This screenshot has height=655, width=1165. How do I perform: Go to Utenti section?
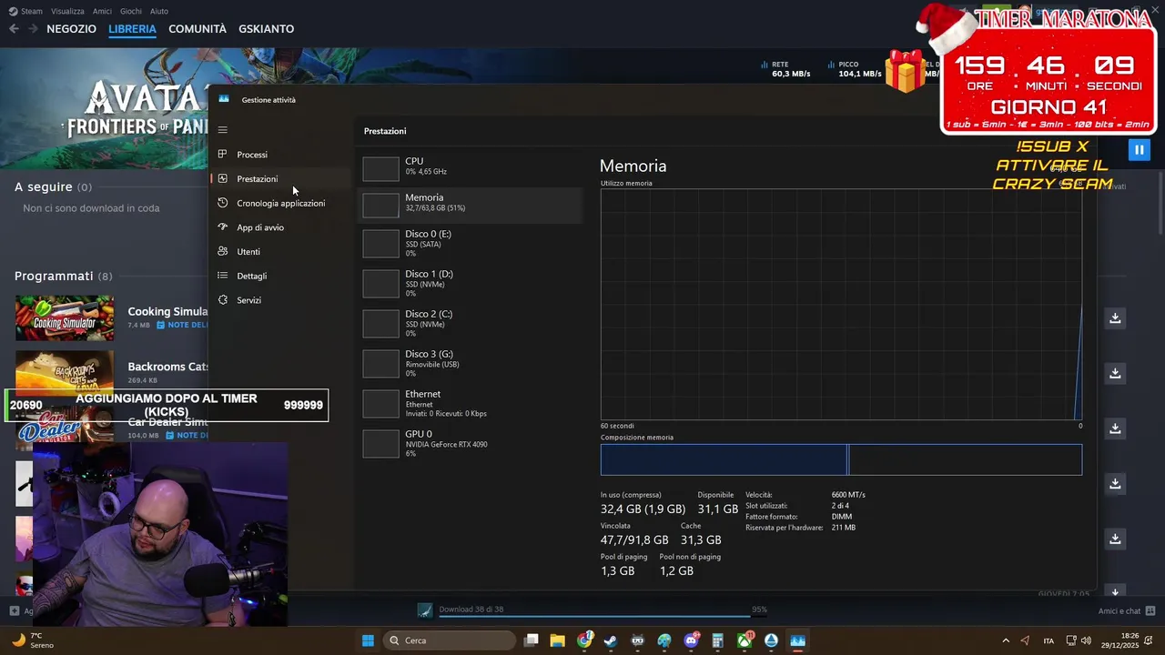click(280, 252)
